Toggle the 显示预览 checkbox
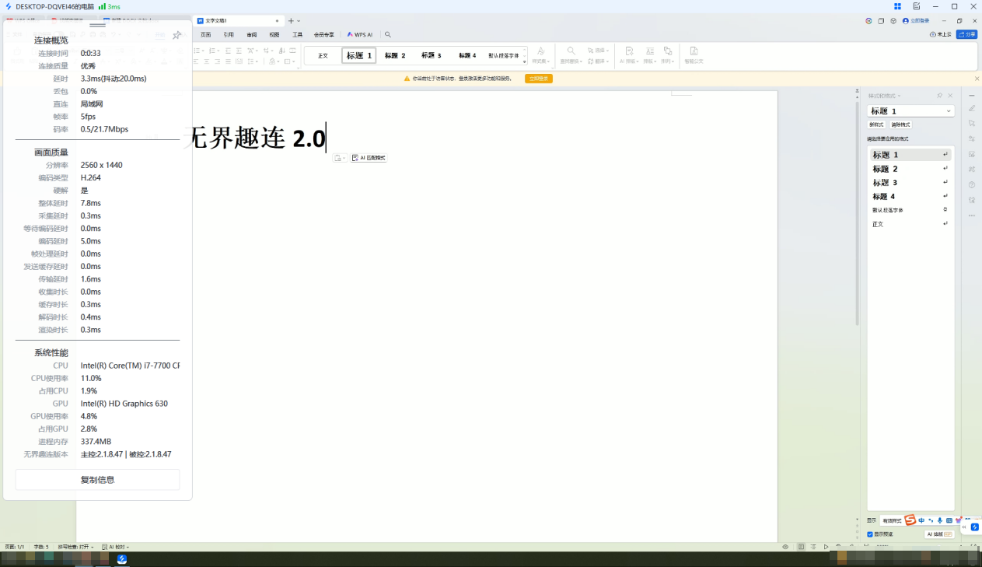Screen dimensions: 982x567 [870, 534]
